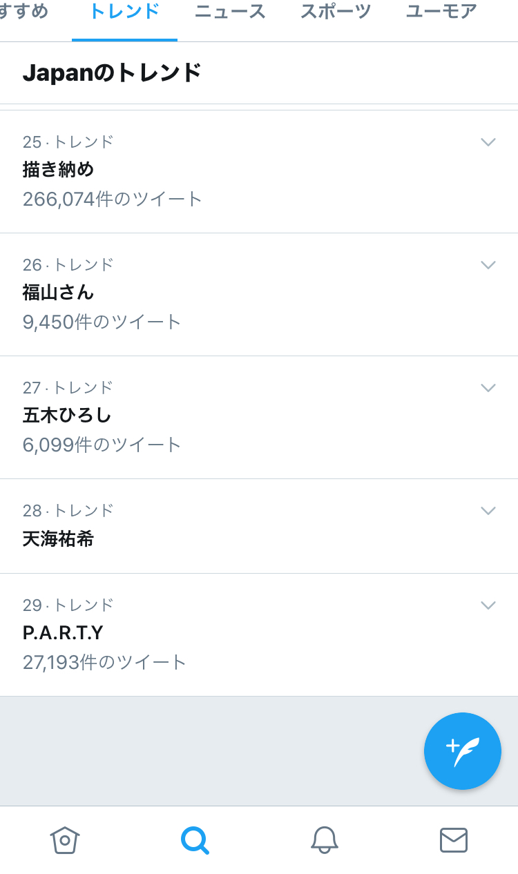Open Notifications bell icon
Image resolution: width=518 pixels, height=874 pixels.
(324, 839)
